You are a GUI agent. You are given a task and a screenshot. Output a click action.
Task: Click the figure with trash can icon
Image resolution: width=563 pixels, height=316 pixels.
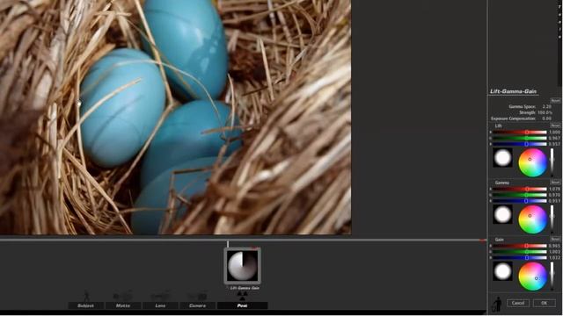coord(497,304)
